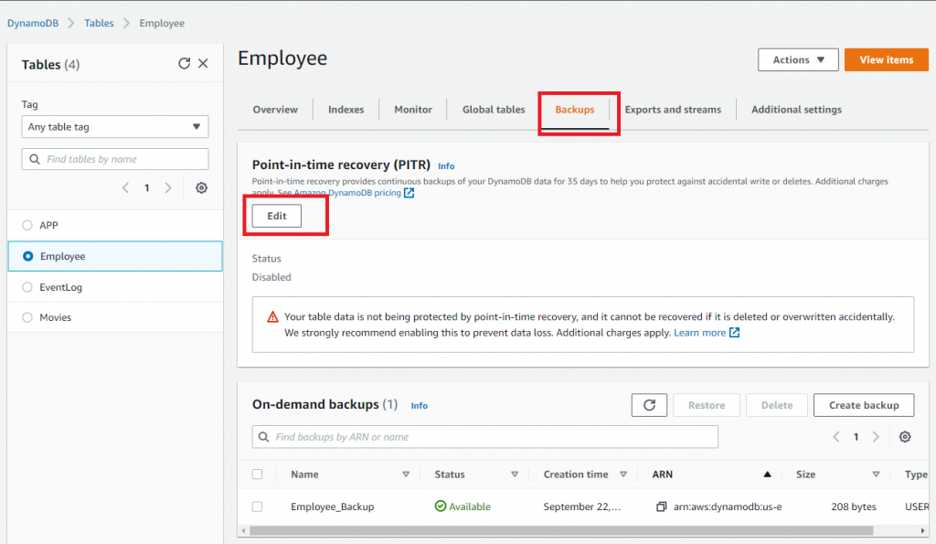The height and width of the screenshot is (544, 936).
Task: Sort backups by ARN column arrow
Action: pyautogui.click(x=767, y=475)
